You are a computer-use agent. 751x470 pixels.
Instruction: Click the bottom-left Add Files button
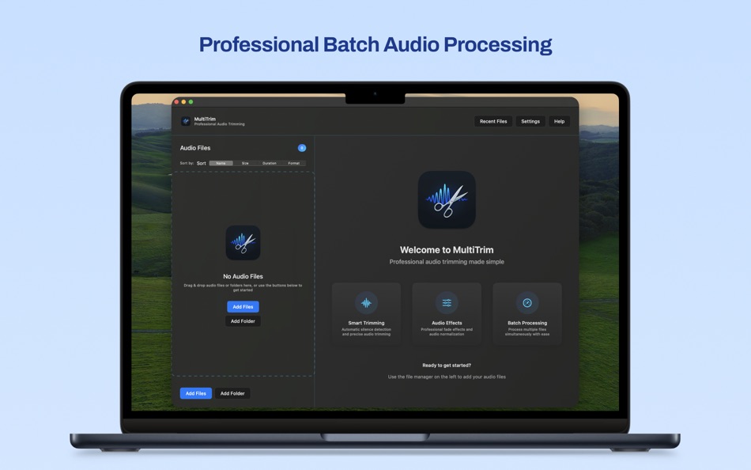195,393
